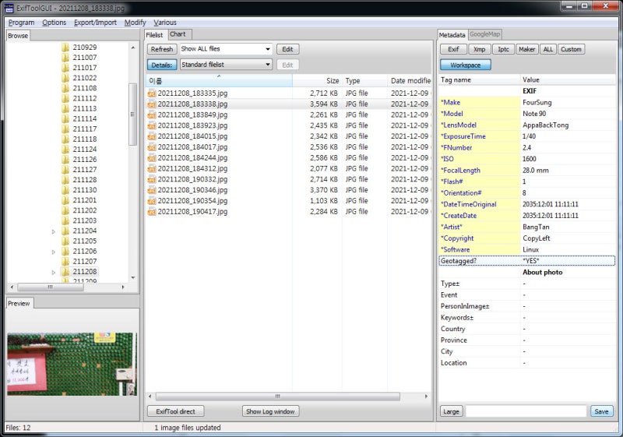This screenshot has width=623, height=437.
Task: Click folder icon for 211124
Action: (x=65, y=150)
